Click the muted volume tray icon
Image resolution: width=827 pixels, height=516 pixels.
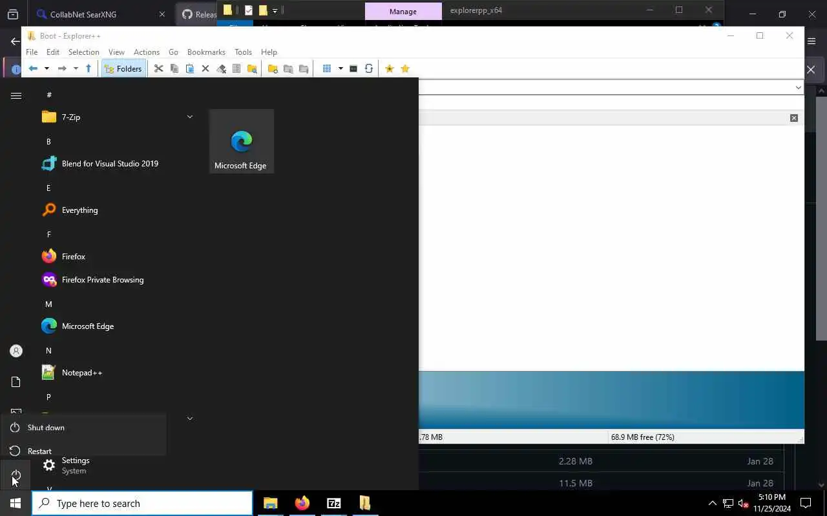(743, 503)
